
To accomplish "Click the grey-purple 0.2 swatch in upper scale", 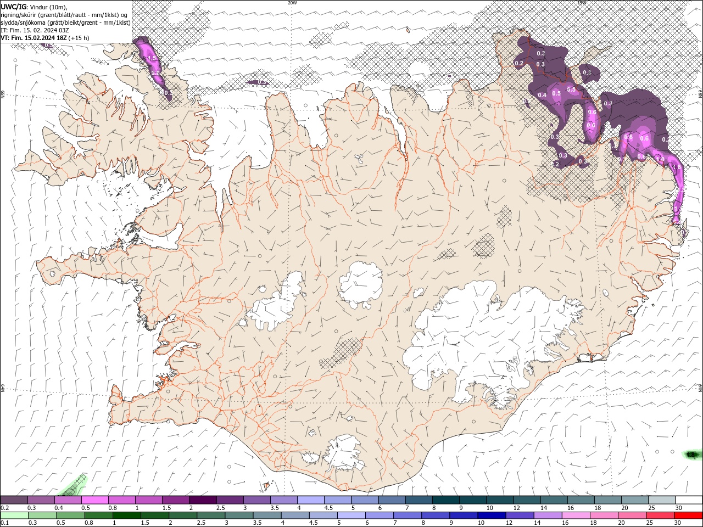I will (x=14, y=500).
